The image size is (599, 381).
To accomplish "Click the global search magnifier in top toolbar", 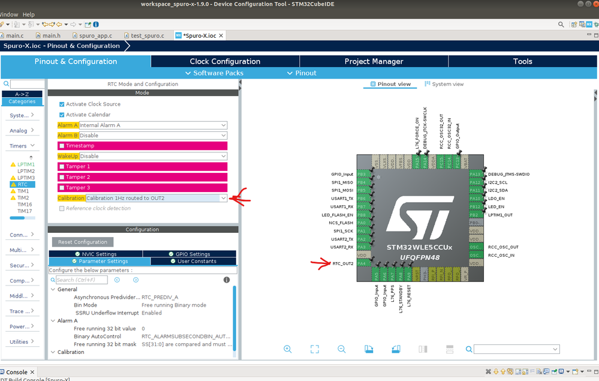I will pos(561,25).
